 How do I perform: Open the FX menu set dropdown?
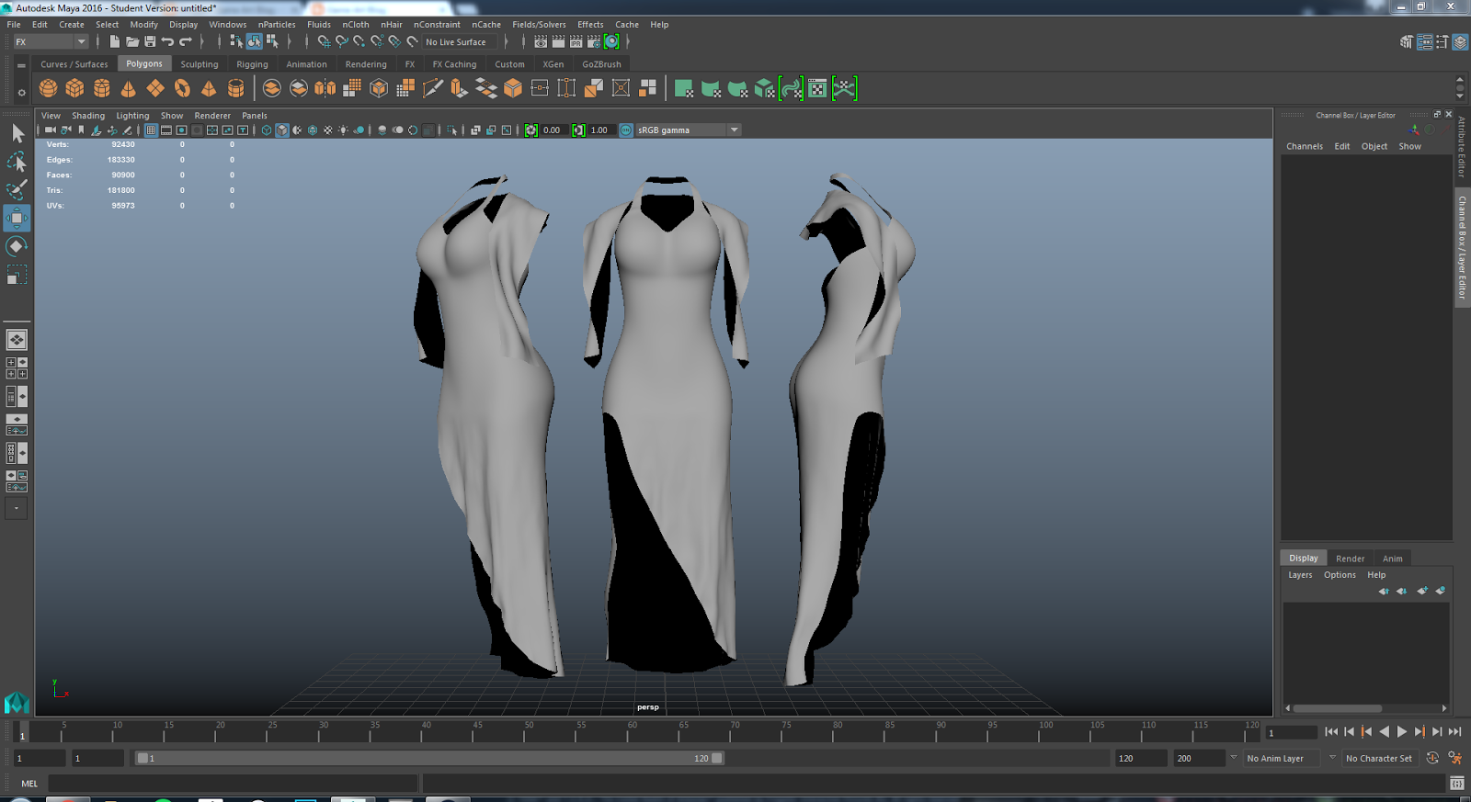(51, 41)
